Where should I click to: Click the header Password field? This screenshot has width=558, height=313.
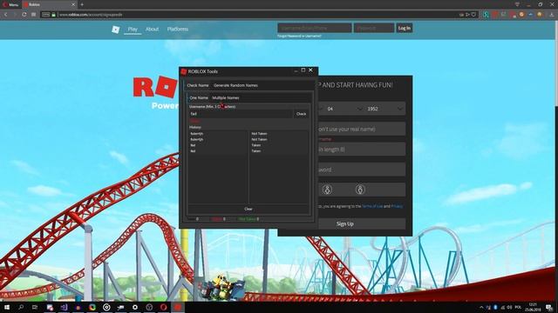374,28
